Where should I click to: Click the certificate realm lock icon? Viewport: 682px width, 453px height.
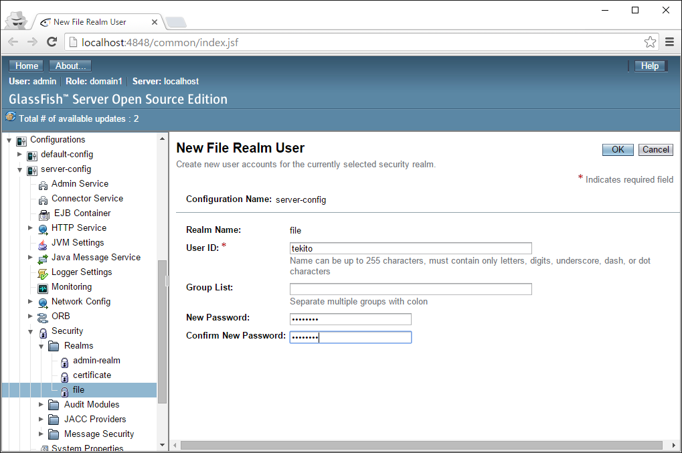coord(64,377)
